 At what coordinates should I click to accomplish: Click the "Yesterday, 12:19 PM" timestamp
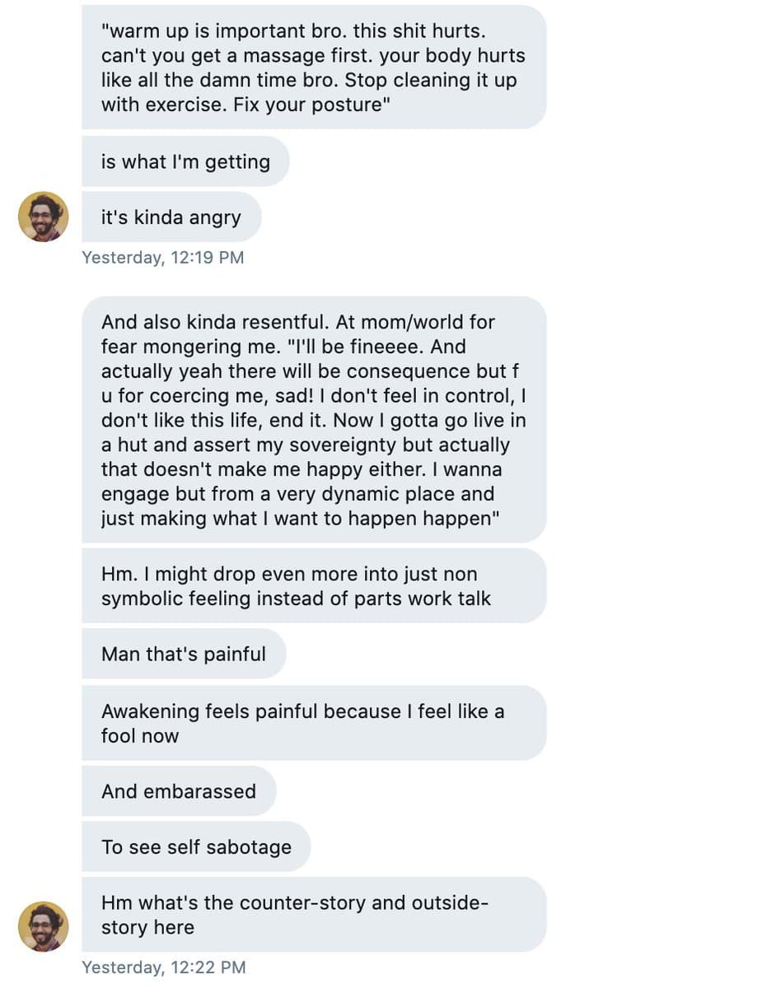click(163, 257)
